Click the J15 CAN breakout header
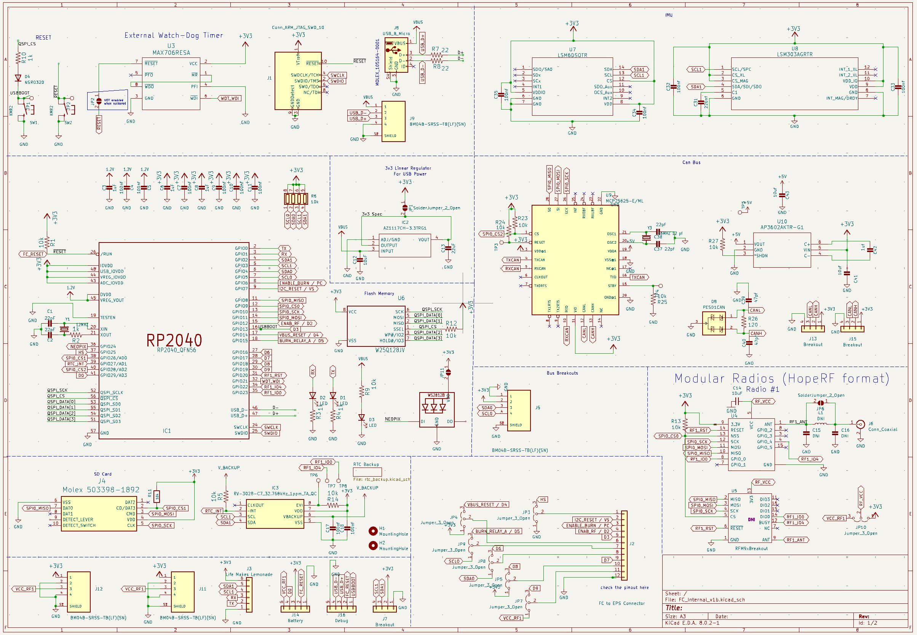The height and width of the screenshot is (635, 917). click(x=852, y=329)
